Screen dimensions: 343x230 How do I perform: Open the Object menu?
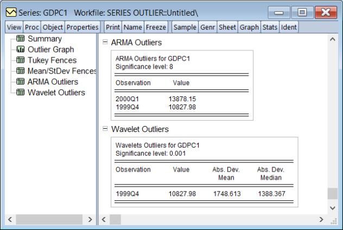53,27
